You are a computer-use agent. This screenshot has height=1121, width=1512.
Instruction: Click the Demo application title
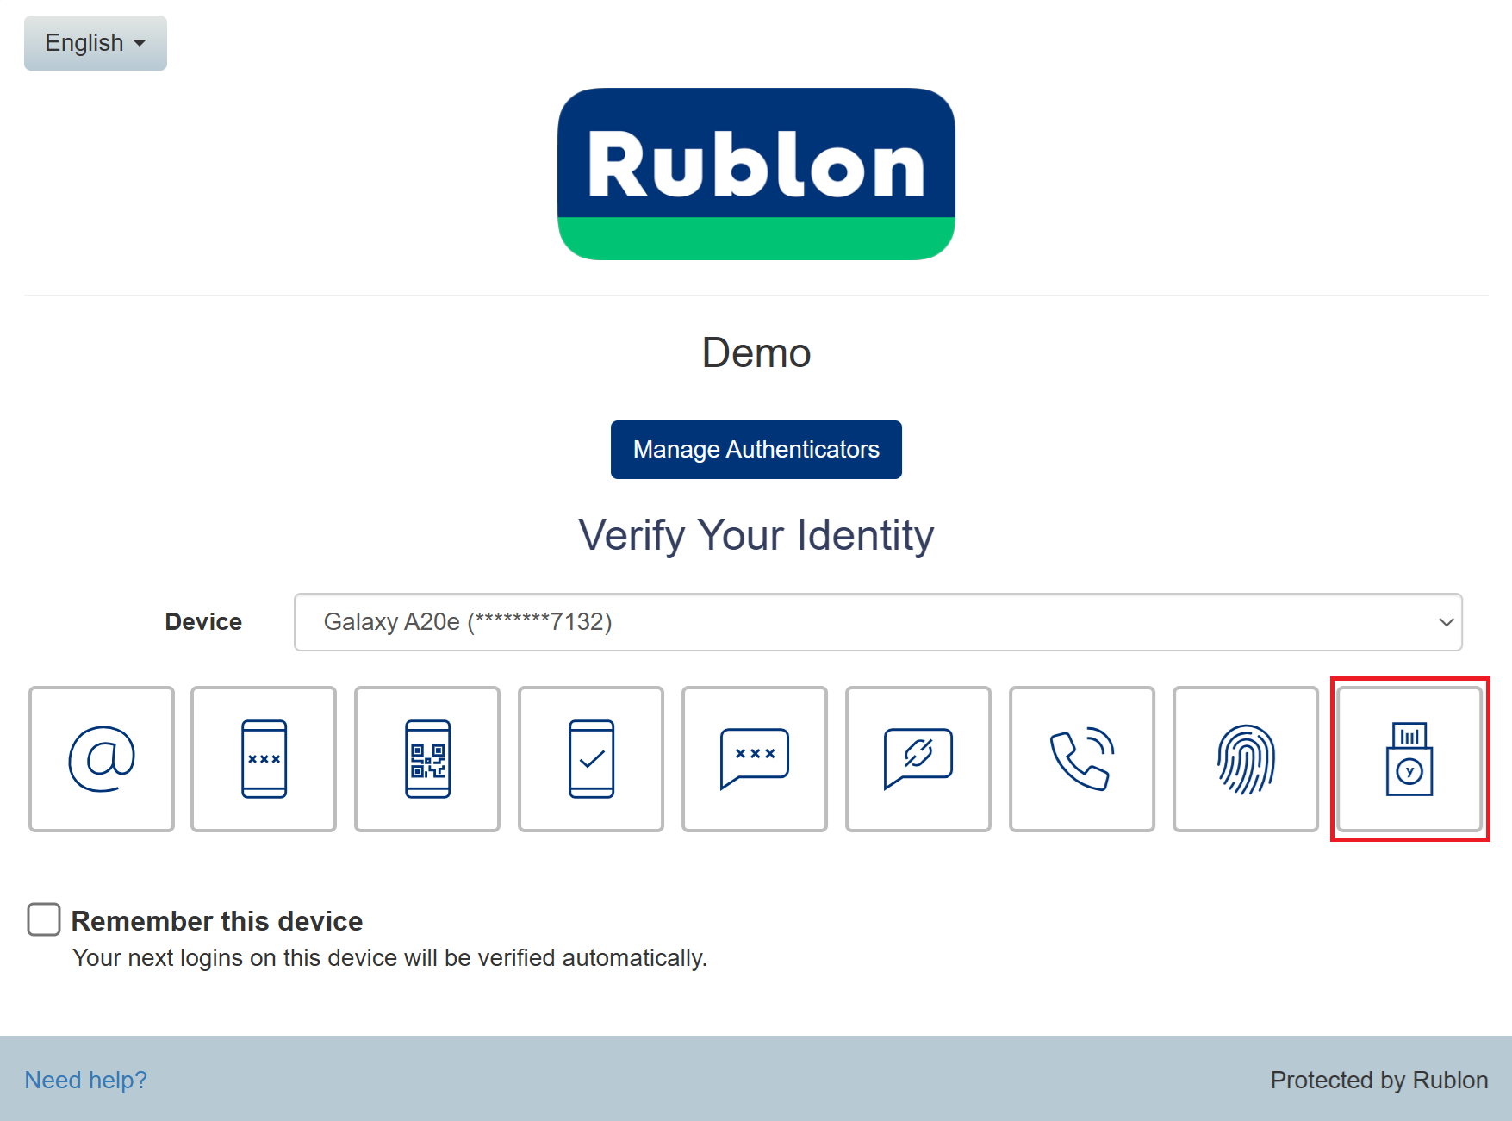pyautogui.click(x=756, y=353)
